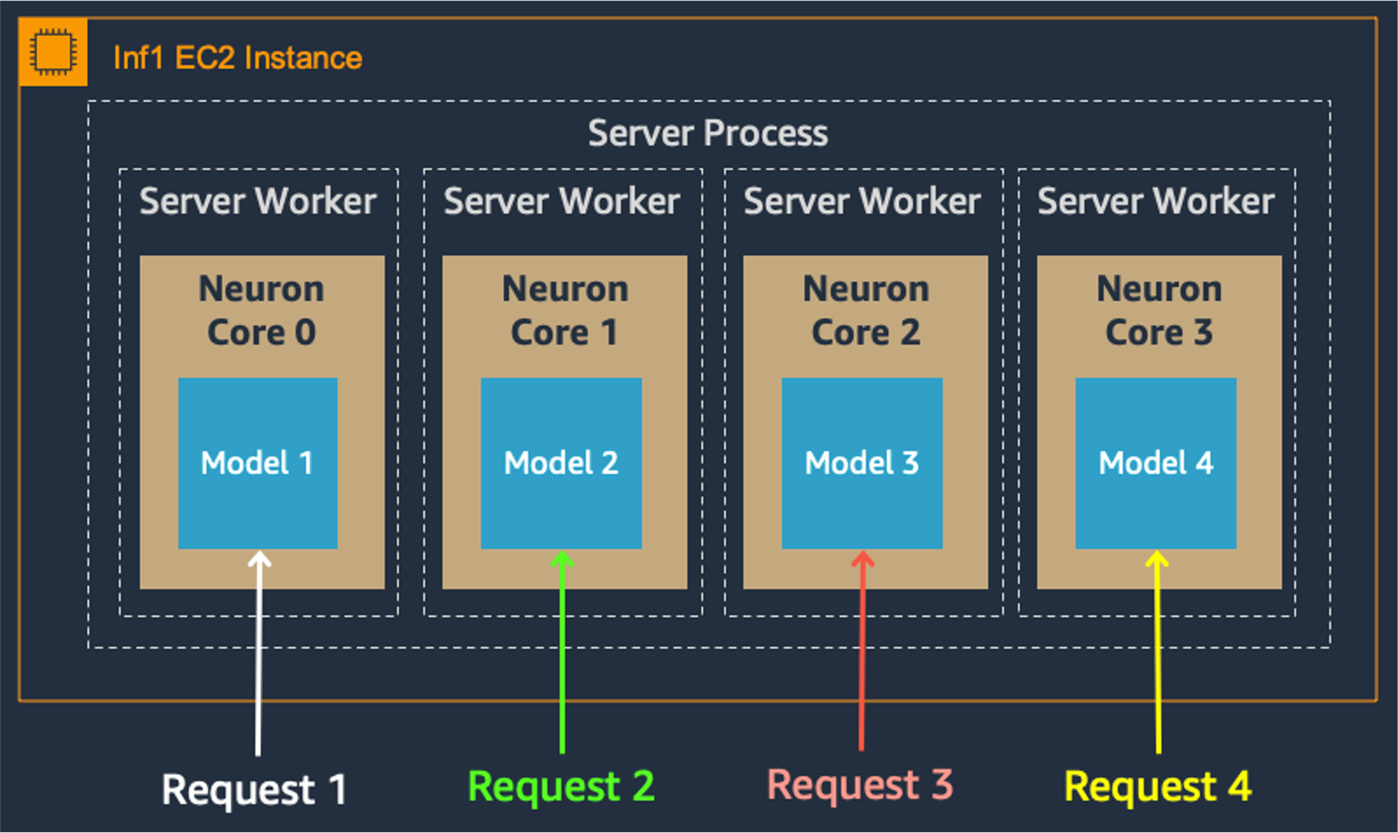Click the green Request 2 text
Image resolution: width=1398 pixels, height=833 pixels.
point(561,786)
